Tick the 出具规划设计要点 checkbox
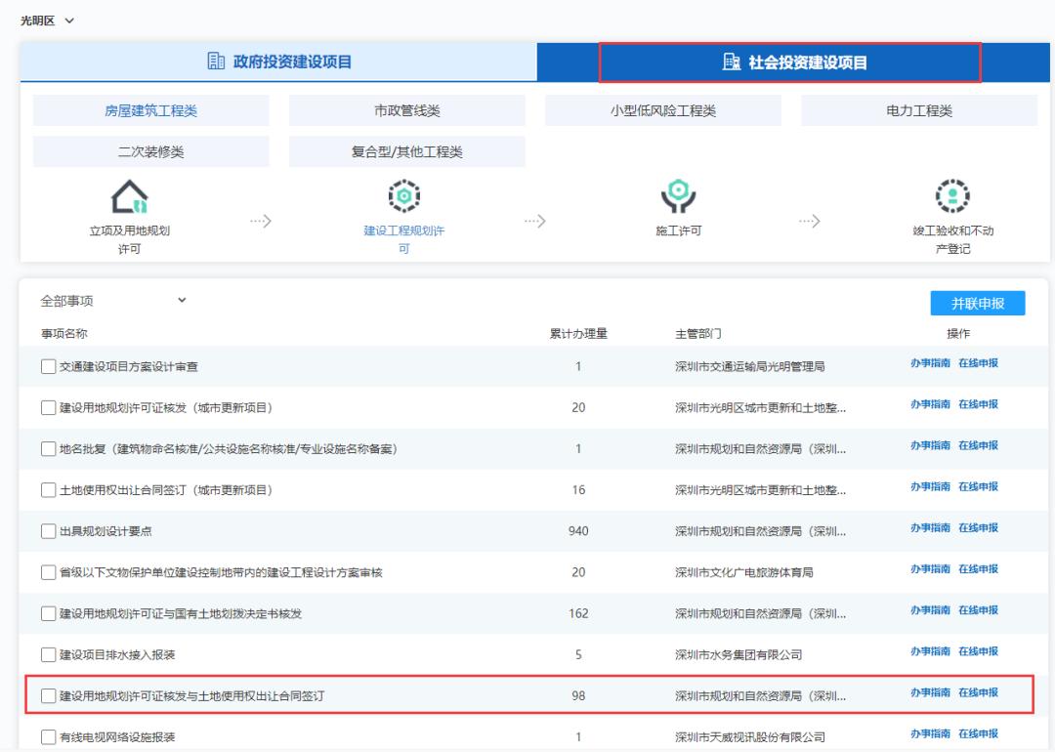This screenshot has width=1055, height=752. [x=49, y=531]
